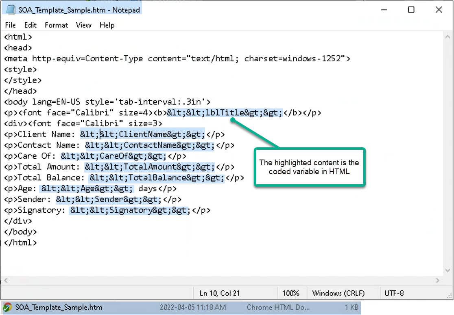
Task: Click the lblTitle variable text
Action: point(225,113)
